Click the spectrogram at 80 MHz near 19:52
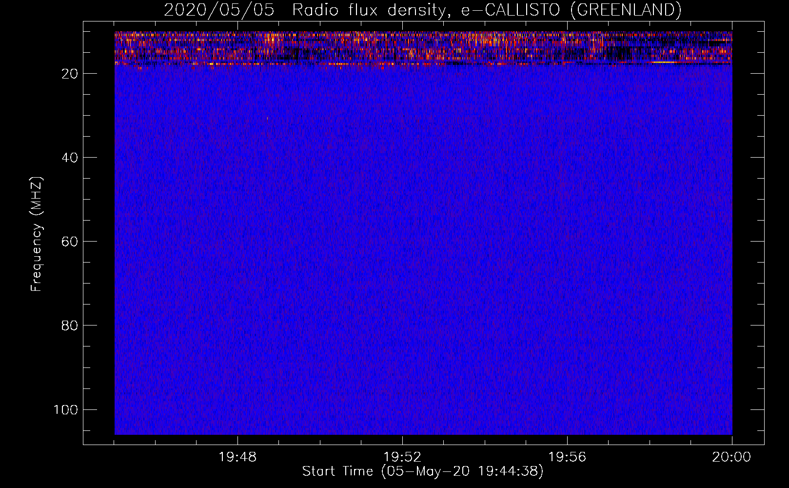 tap(402, 325)
